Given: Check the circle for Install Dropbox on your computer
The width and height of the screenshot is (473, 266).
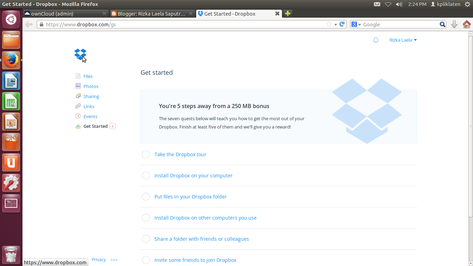Looking at the screenshot, I should [x=146, y=176].
